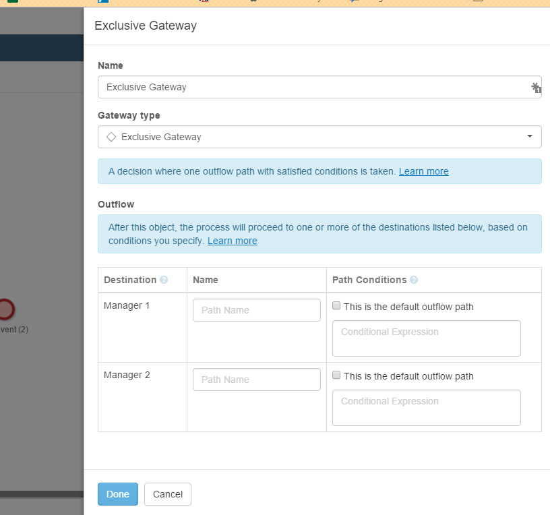The width and height of the screenshot is (550, 515).
Task: Enable default outflow path for Manager 1
Action: (x=336, y=306)
